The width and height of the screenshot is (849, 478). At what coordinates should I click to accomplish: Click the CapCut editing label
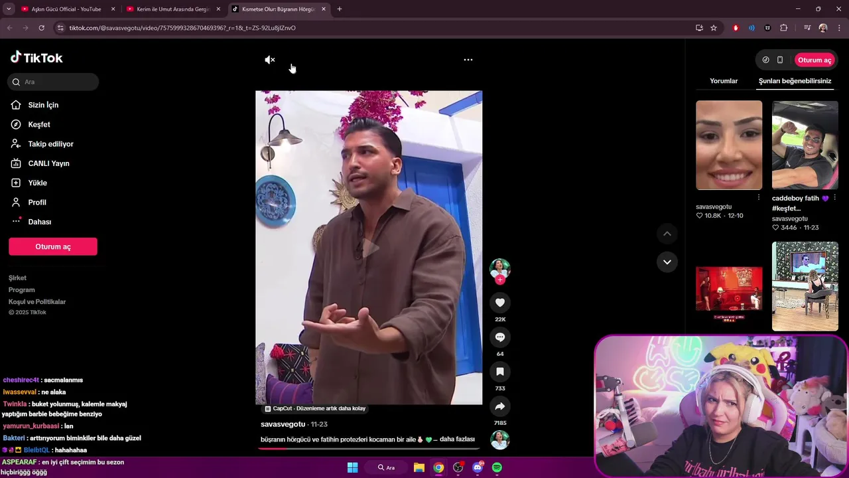[x=315, y=409]
